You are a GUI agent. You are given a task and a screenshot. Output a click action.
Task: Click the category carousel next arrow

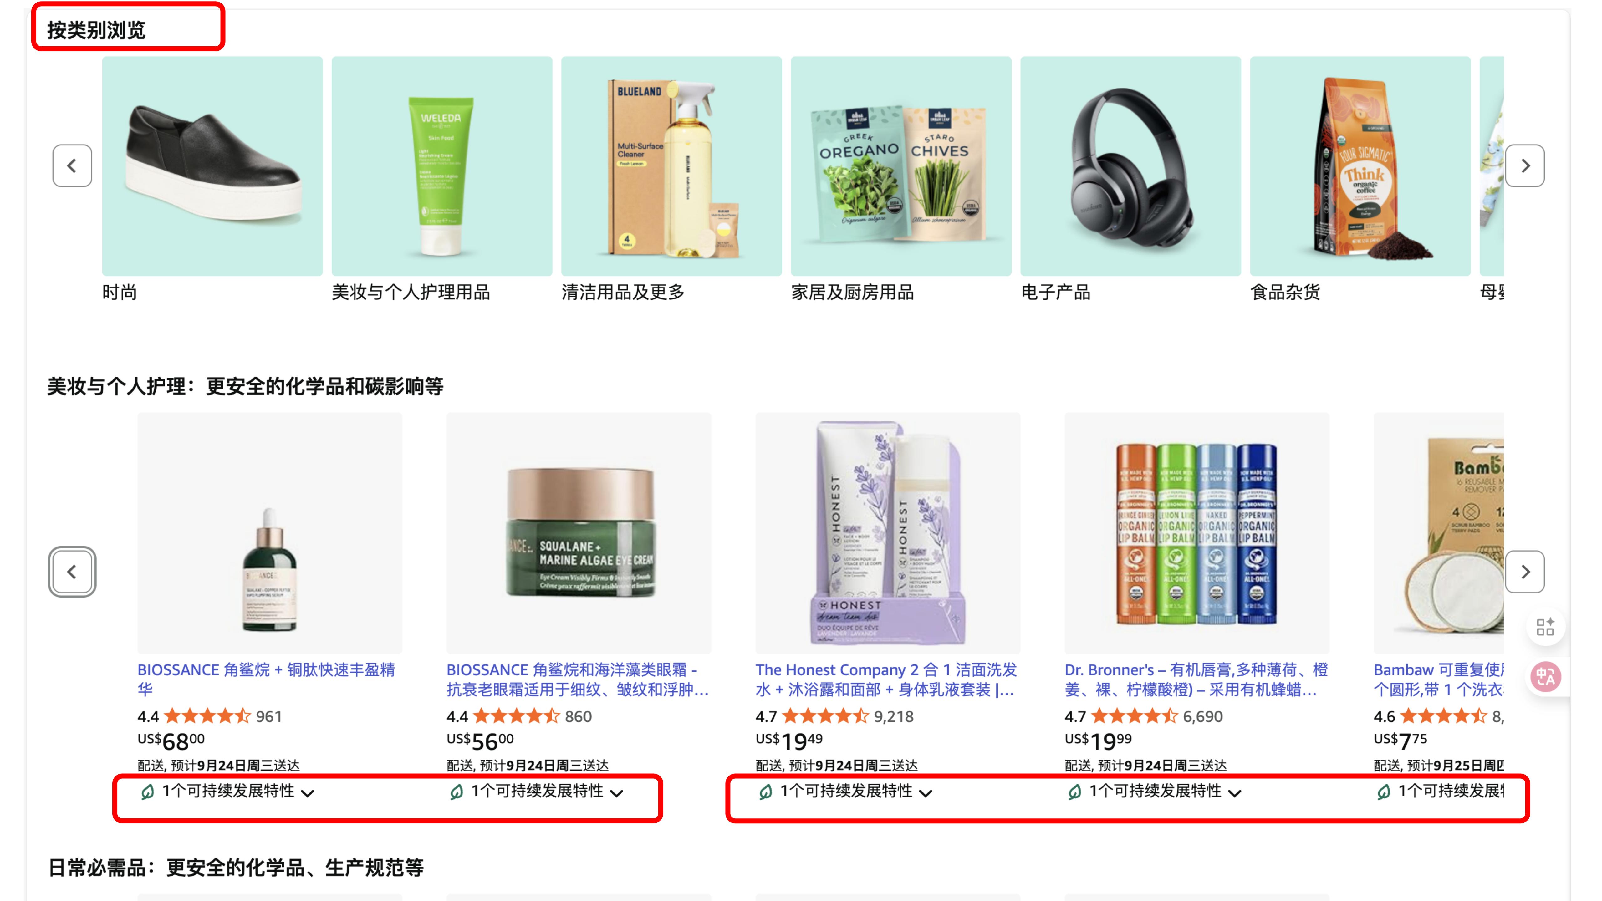coord(1525,166)
